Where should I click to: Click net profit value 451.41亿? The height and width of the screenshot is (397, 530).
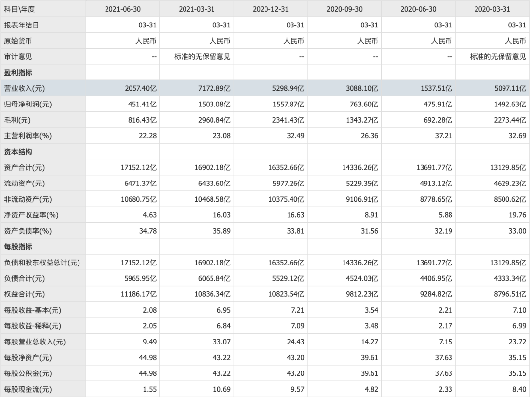pos(142,105)
